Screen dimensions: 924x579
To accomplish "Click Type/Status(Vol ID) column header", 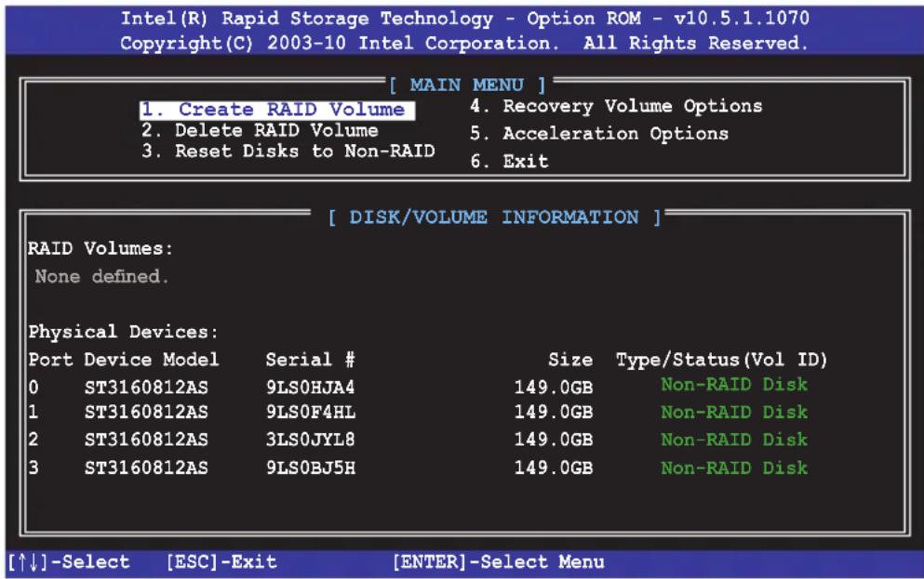I will (721, 360).
